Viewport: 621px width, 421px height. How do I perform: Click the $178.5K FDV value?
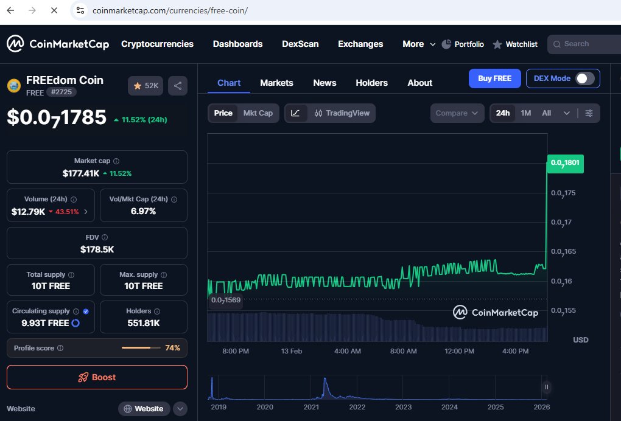click(97, 249)
